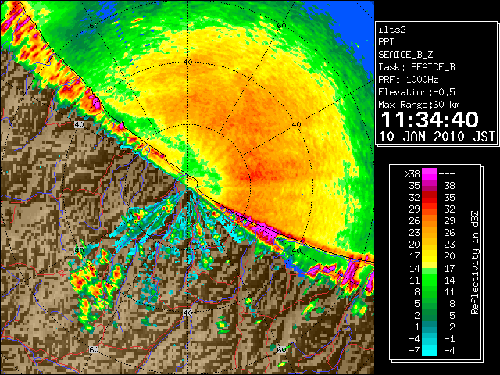This screenshot has width=500, height=375.
Task: Select "14" in the left legend column
Action: tap(414, 268)
